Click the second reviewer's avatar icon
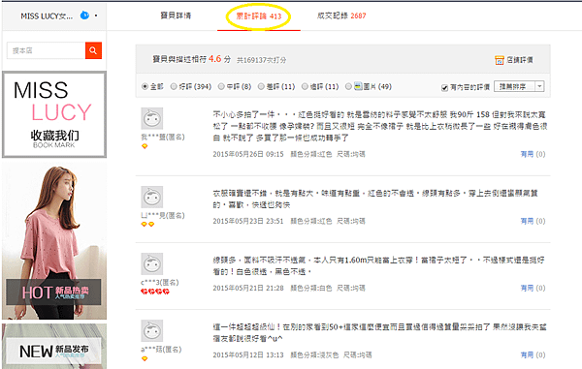582x369 pixels. (152, 198)
